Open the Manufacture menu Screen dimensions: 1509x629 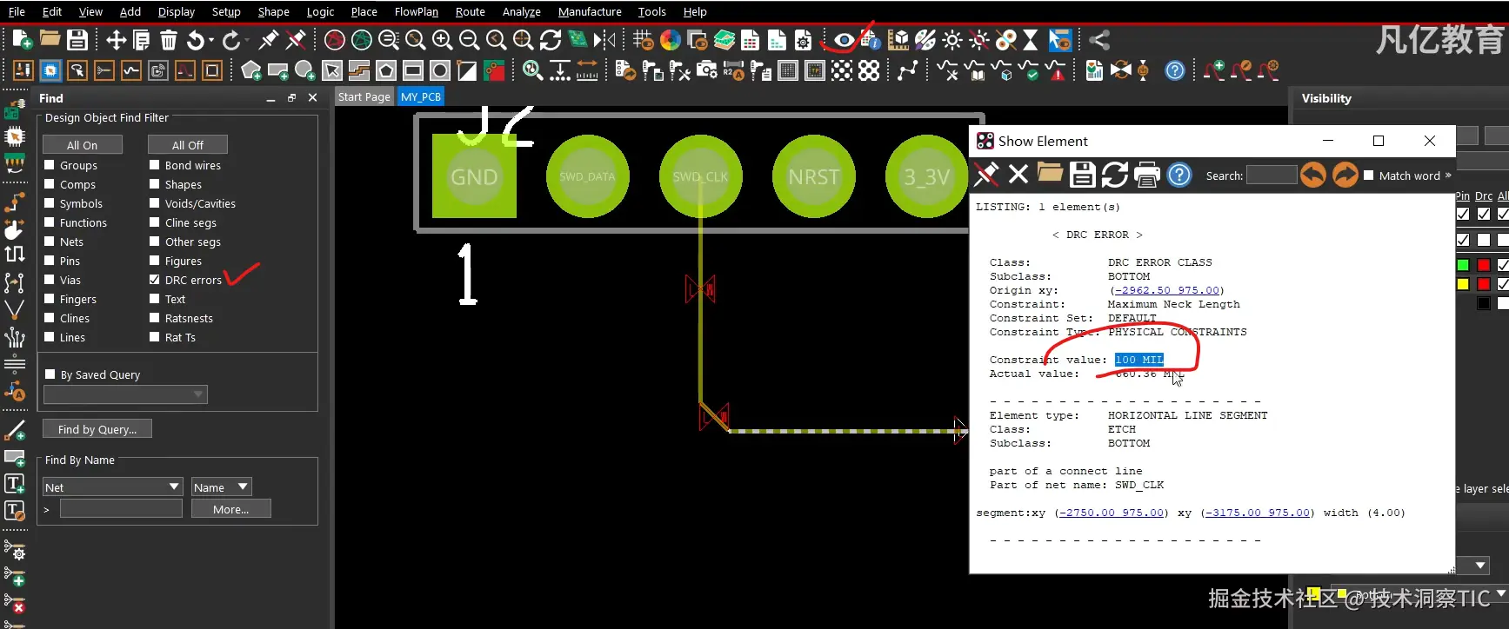[590, 12]
